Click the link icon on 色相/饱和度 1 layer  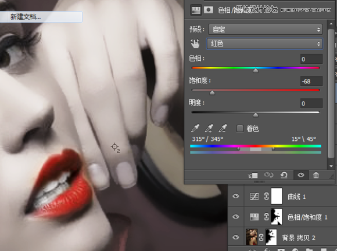point(266,217)
